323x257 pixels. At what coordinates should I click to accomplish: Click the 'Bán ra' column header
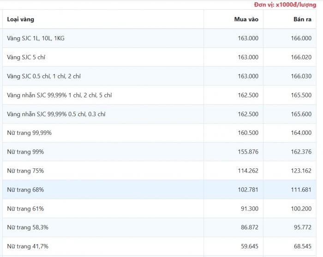(302, 19)
